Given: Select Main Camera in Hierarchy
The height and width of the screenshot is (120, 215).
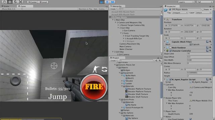Looking at the screenshot, I should [x=125, y=47].
